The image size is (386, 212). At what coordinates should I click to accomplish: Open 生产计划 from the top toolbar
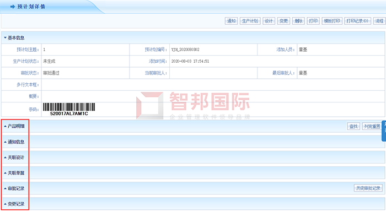pyautogui.click(x=250, y=21)
